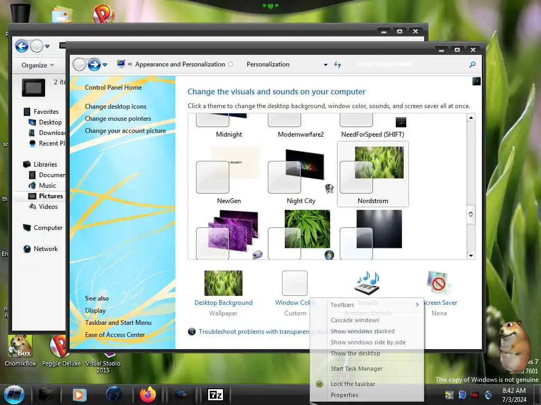
Task: Expand Toolbars submenu in context menu
Action: (x=367, y=305)
